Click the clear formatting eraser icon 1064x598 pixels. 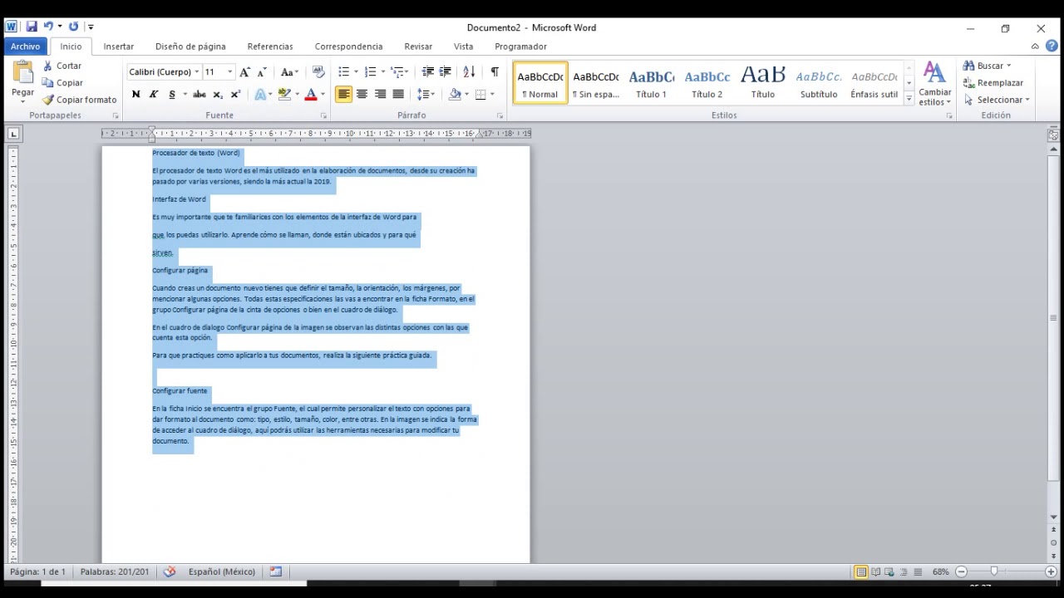pos(318,72)
